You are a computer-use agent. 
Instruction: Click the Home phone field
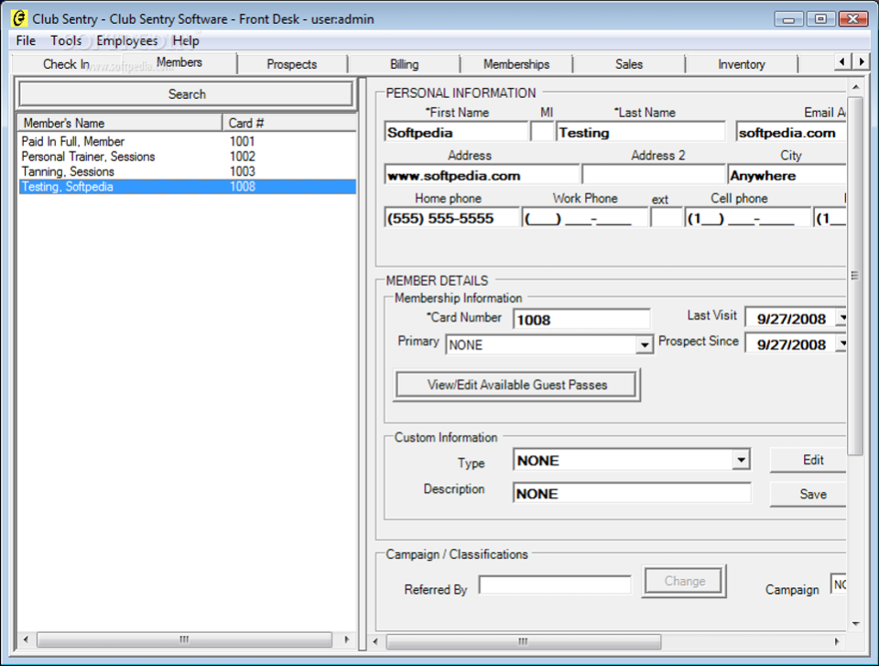tap(451, 218)
